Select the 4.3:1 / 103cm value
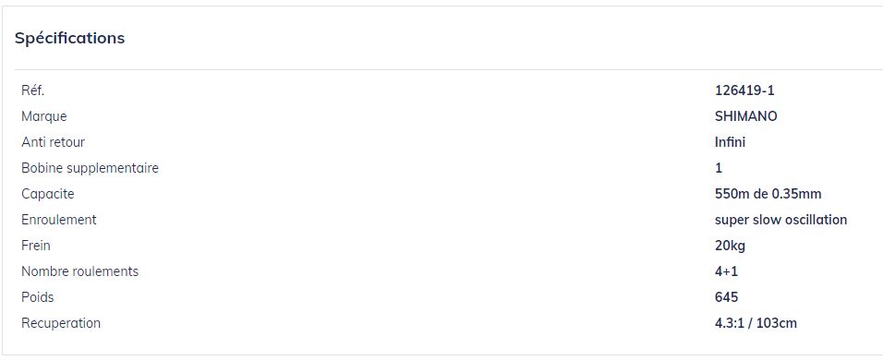This screenshot has height=361, width=883. 756,323
